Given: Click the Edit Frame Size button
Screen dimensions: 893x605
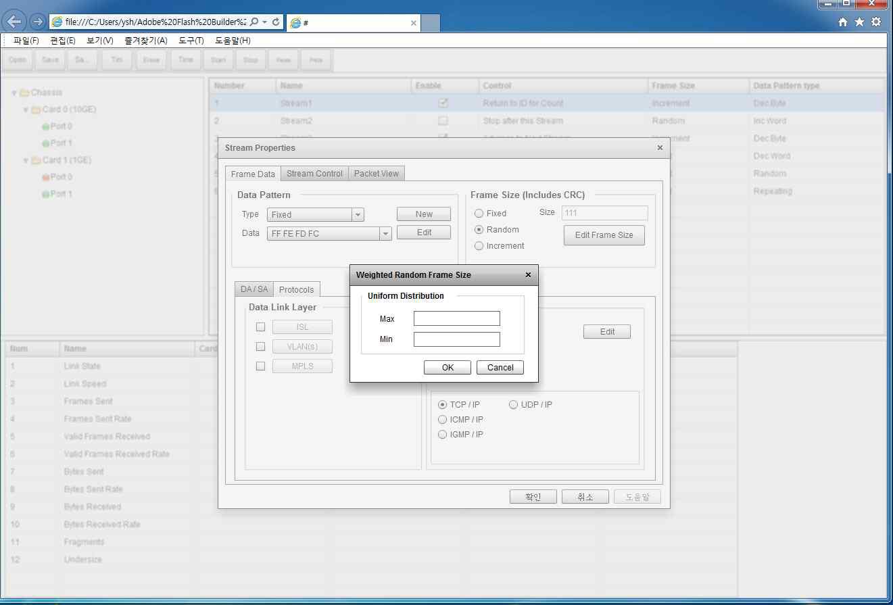Looking at the screenshot, I should (x=604, y=235).
